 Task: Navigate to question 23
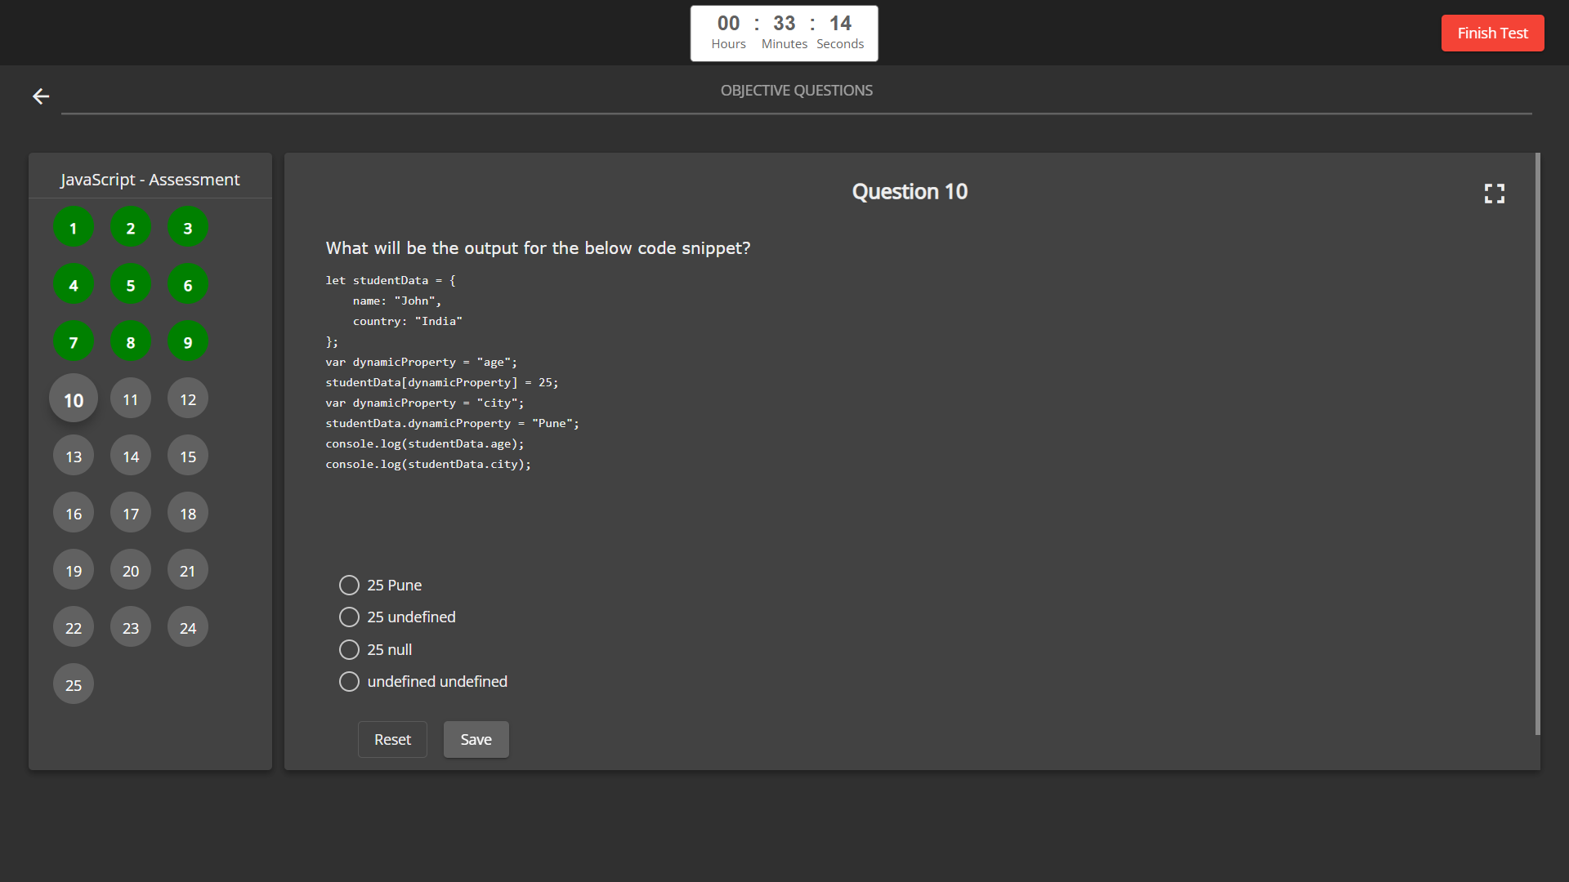coord(131,628)
